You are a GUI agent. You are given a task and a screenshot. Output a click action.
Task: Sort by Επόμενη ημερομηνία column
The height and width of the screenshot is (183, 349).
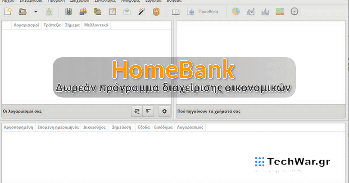coord(58,127)
